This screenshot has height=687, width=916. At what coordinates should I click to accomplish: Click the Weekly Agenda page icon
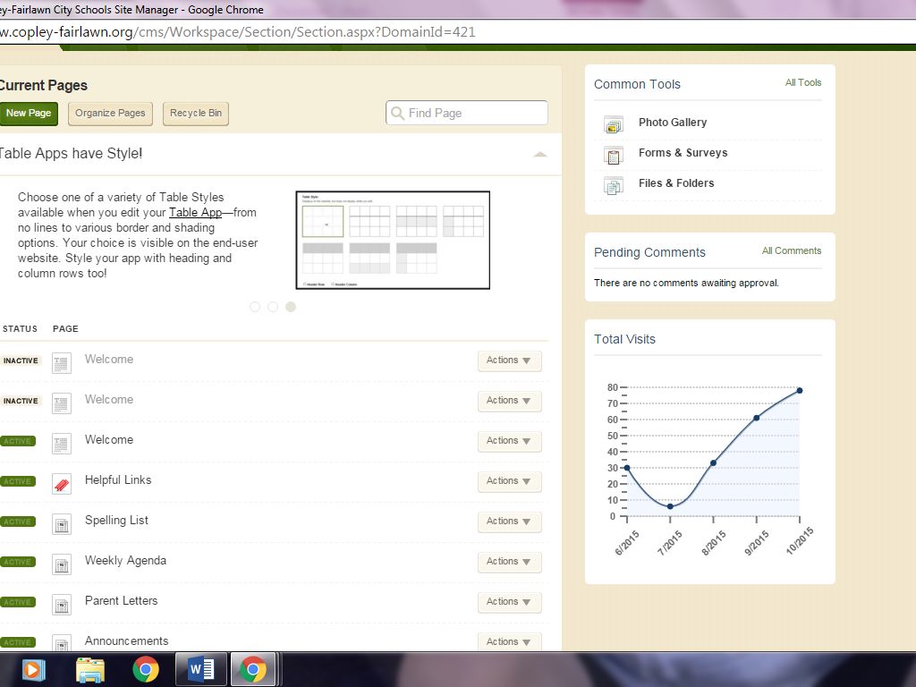[61, 564]
